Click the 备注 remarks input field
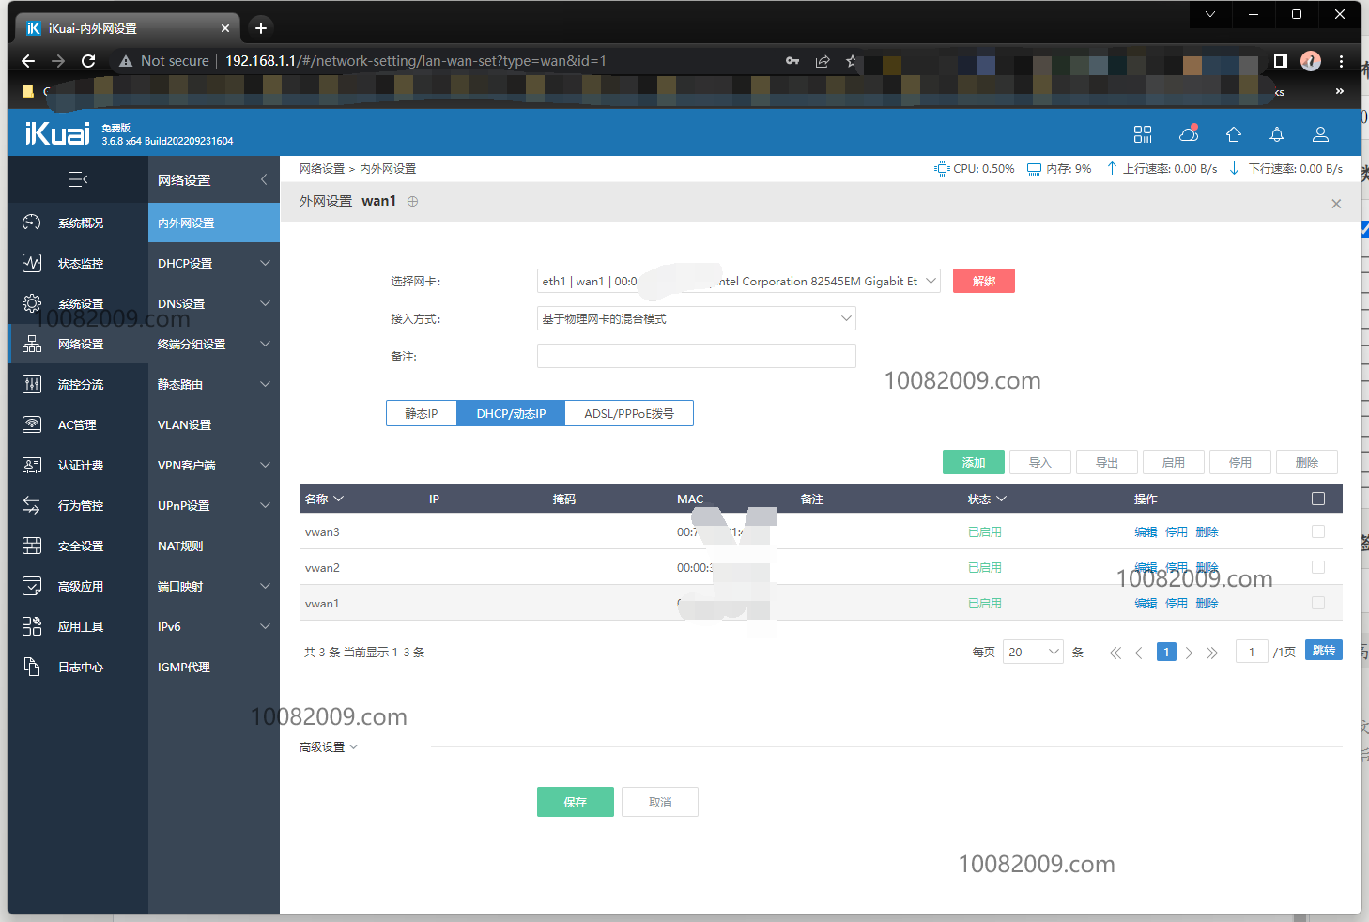 pos(696,356)
